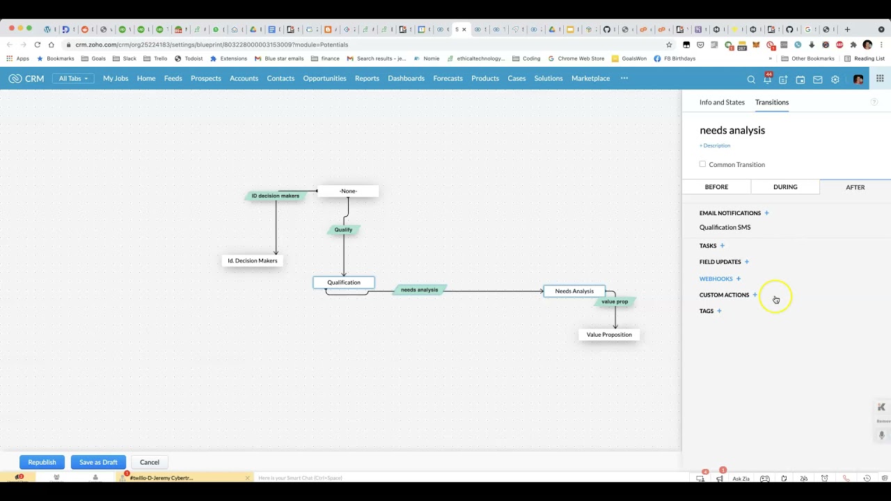Go to My Jobs
Screen dimensions: 891x501
point(116,79)
